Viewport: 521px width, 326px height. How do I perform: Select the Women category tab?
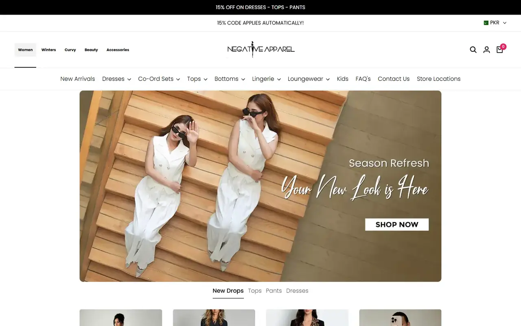pos(25,50)
